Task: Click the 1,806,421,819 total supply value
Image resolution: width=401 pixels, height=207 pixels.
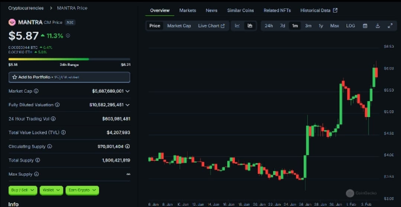Action: 116,160
